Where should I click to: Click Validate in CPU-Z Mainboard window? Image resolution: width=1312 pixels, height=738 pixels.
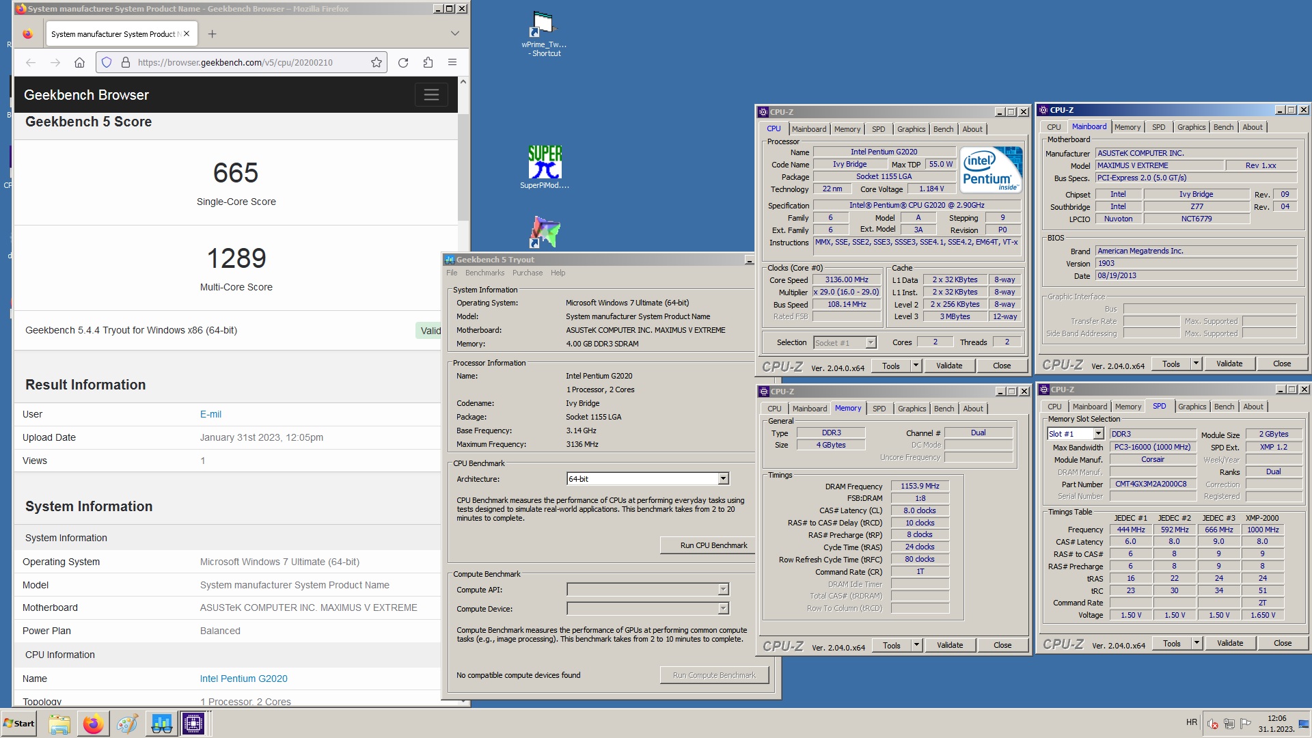point(1229,364)
